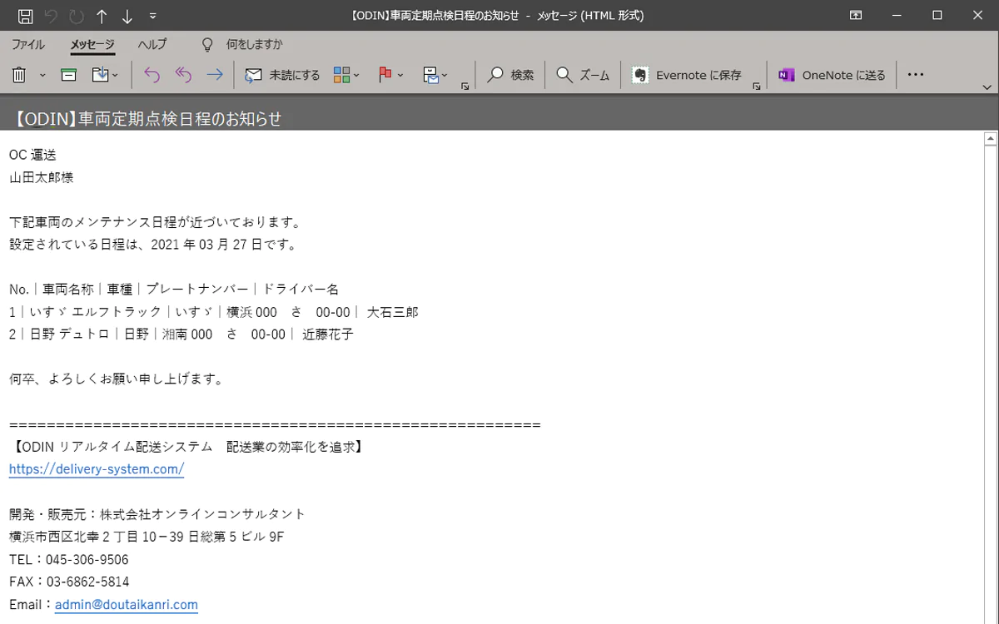Reply to the message
999x624 pixels.
(x=152, y=75)
